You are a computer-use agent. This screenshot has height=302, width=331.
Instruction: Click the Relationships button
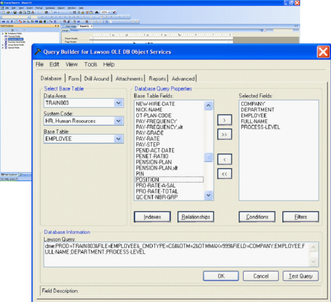[196, 217]
